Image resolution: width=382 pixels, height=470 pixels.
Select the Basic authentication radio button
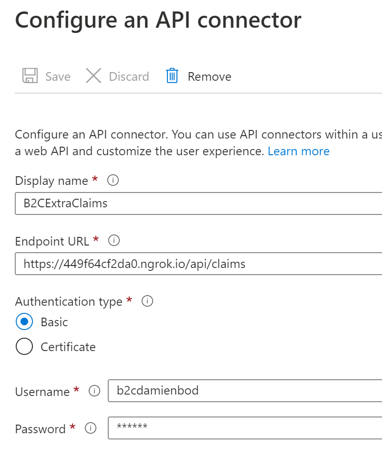tap(24, 321)
